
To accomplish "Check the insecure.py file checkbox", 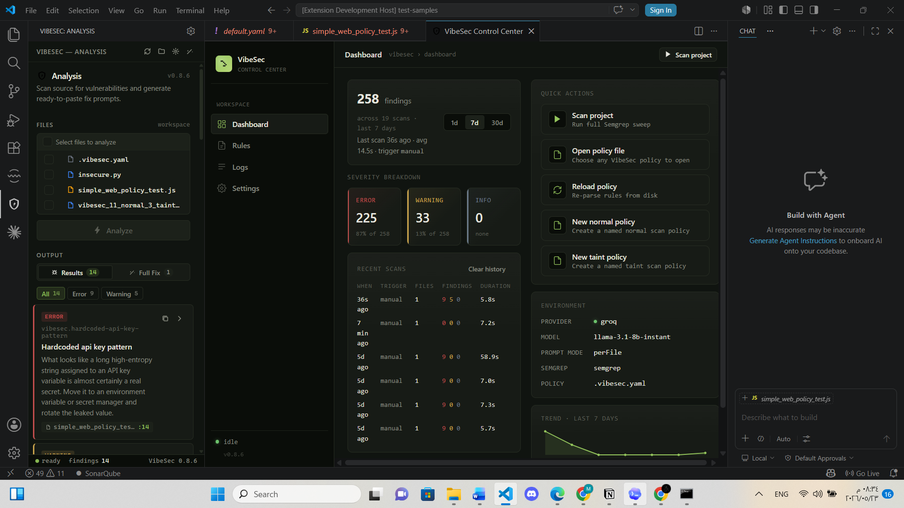I will 48,175.
